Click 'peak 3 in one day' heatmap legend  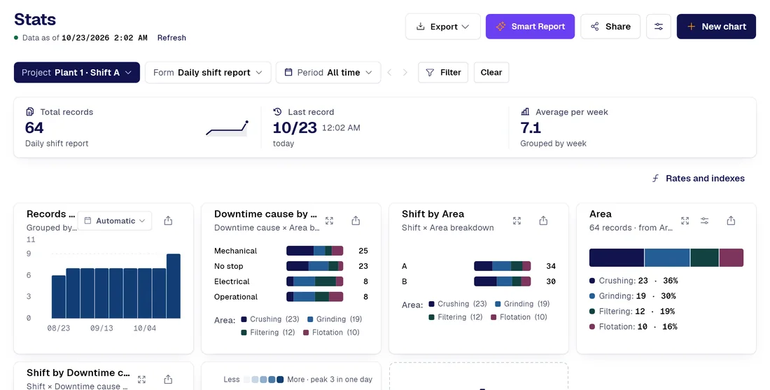[339, 379]
